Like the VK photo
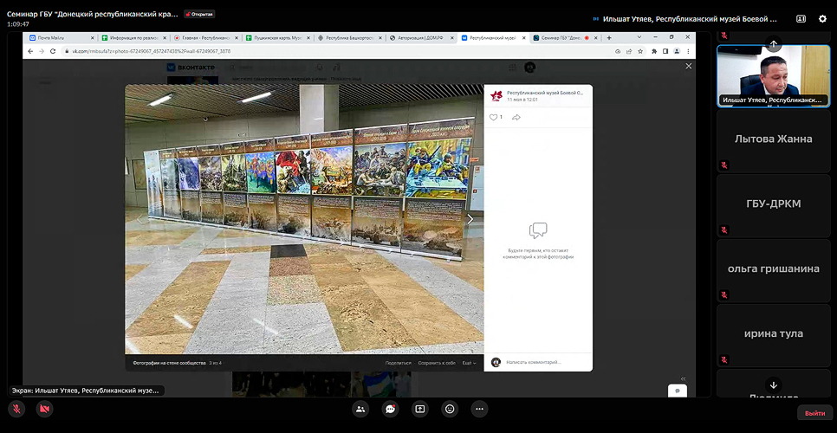The image size is (837, 433). pyautogui.click(x=493, y=117)
